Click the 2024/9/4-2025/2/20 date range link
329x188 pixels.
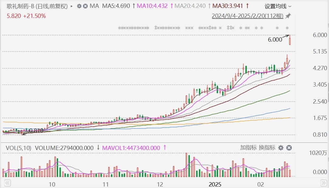(247, 16)
